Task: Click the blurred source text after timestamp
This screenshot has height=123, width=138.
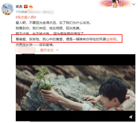Action: coord(41,12)
